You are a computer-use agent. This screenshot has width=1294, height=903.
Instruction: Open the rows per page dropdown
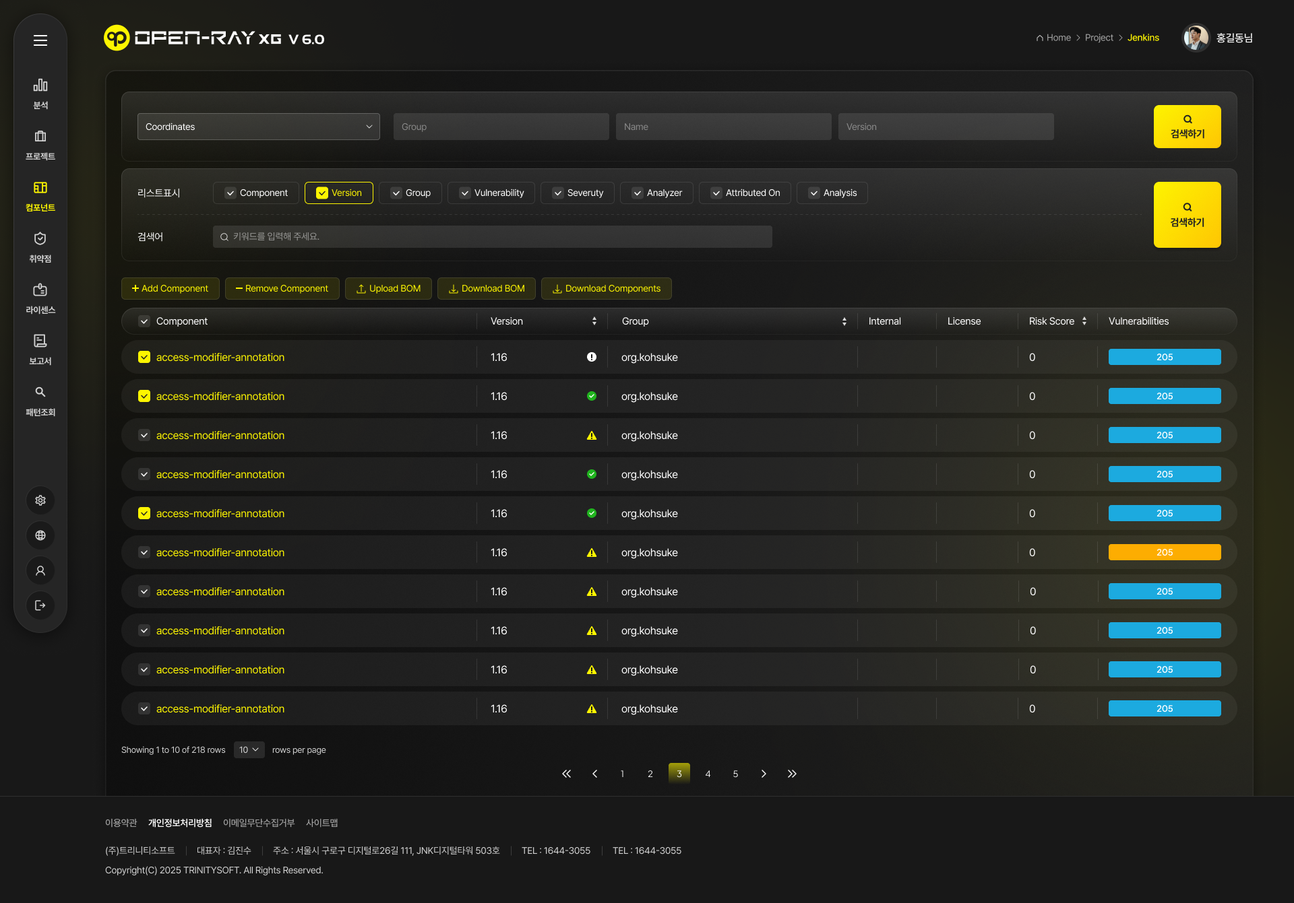tap(249, 749)
